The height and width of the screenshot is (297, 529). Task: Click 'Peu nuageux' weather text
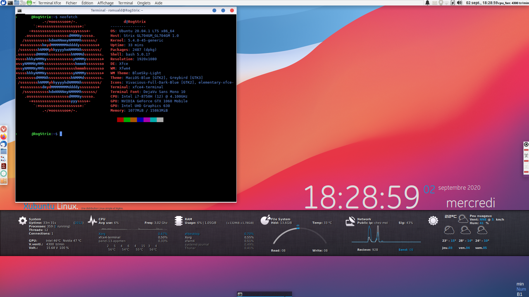(481, 216)
